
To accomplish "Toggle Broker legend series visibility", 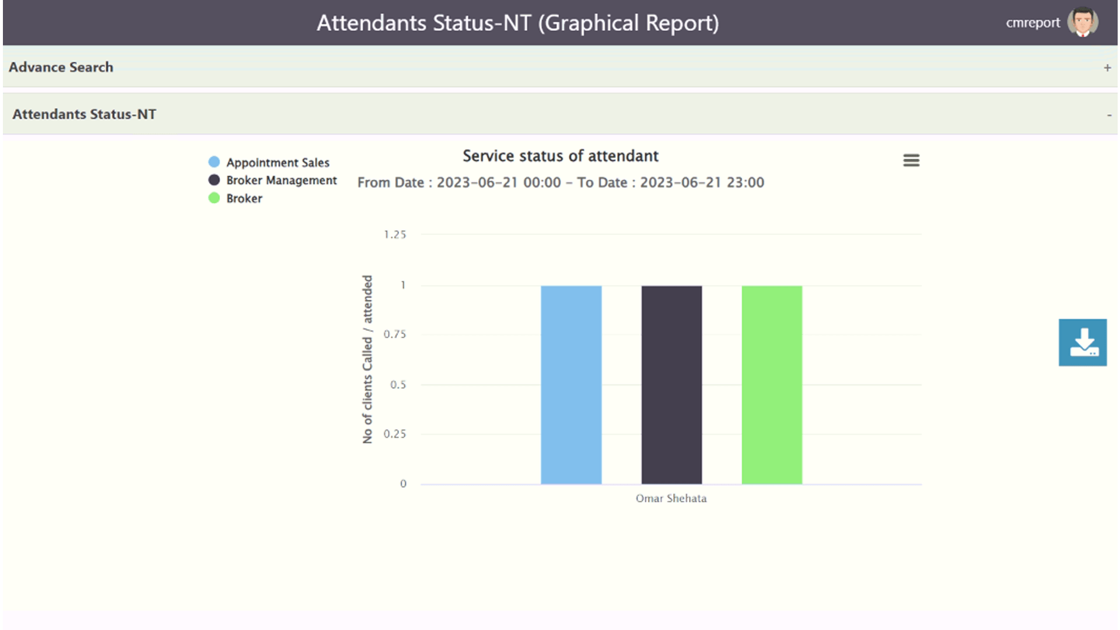I will click(244, 198).
